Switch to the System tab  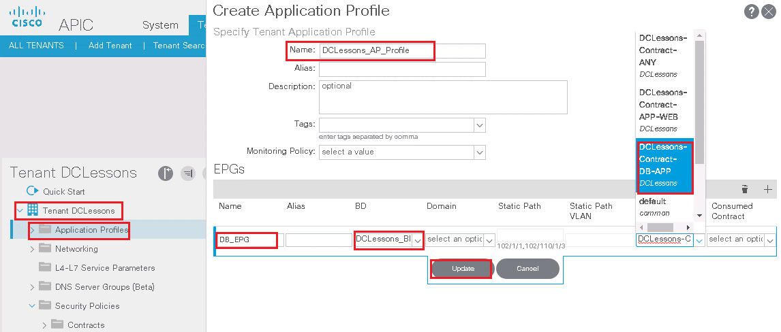160,25
